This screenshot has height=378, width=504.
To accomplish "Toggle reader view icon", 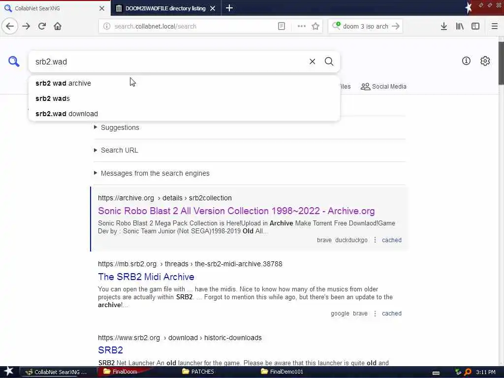I will [282, 27].
